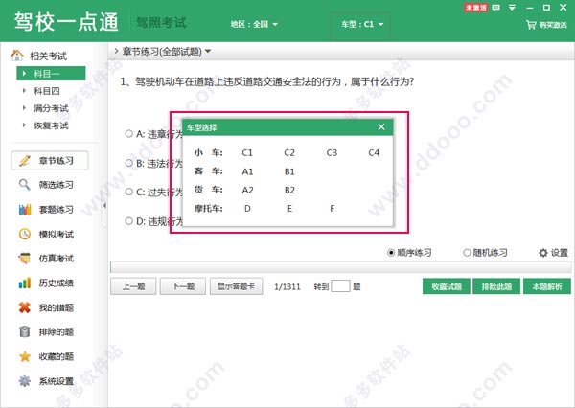This screenshot has width=575, height=408.
Task: Open 系统设置 in the sidebar
Action: point(57,381)
